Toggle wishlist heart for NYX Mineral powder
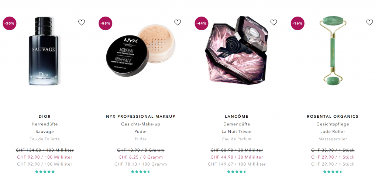The width and height of the screenshot is (378, 186). (178, 23)
